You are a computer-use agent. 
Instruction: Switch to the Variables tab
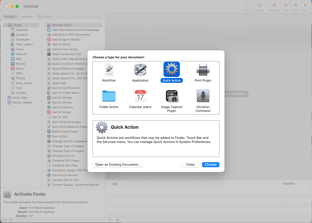tap(27, 17)
